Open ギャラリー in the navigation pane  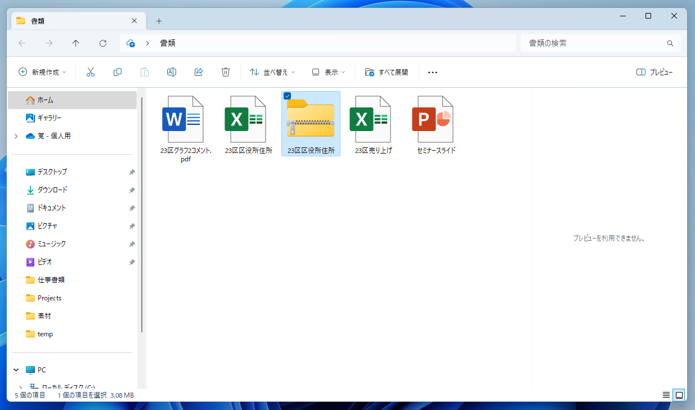coord(73,118)
